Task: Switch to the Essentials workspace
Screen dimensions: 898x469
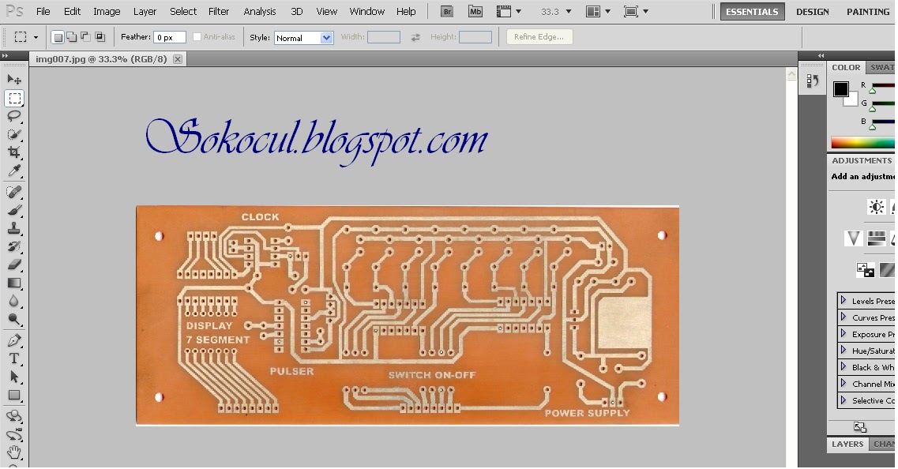Action: (751, 12)
